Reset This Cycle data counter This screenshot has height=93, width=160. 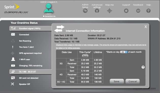coord(85,56)
